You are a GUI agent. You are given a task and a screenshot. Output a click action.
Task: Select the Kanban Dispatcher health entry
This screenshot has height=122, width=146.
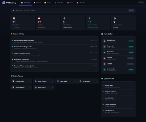[x=118, y=105]
